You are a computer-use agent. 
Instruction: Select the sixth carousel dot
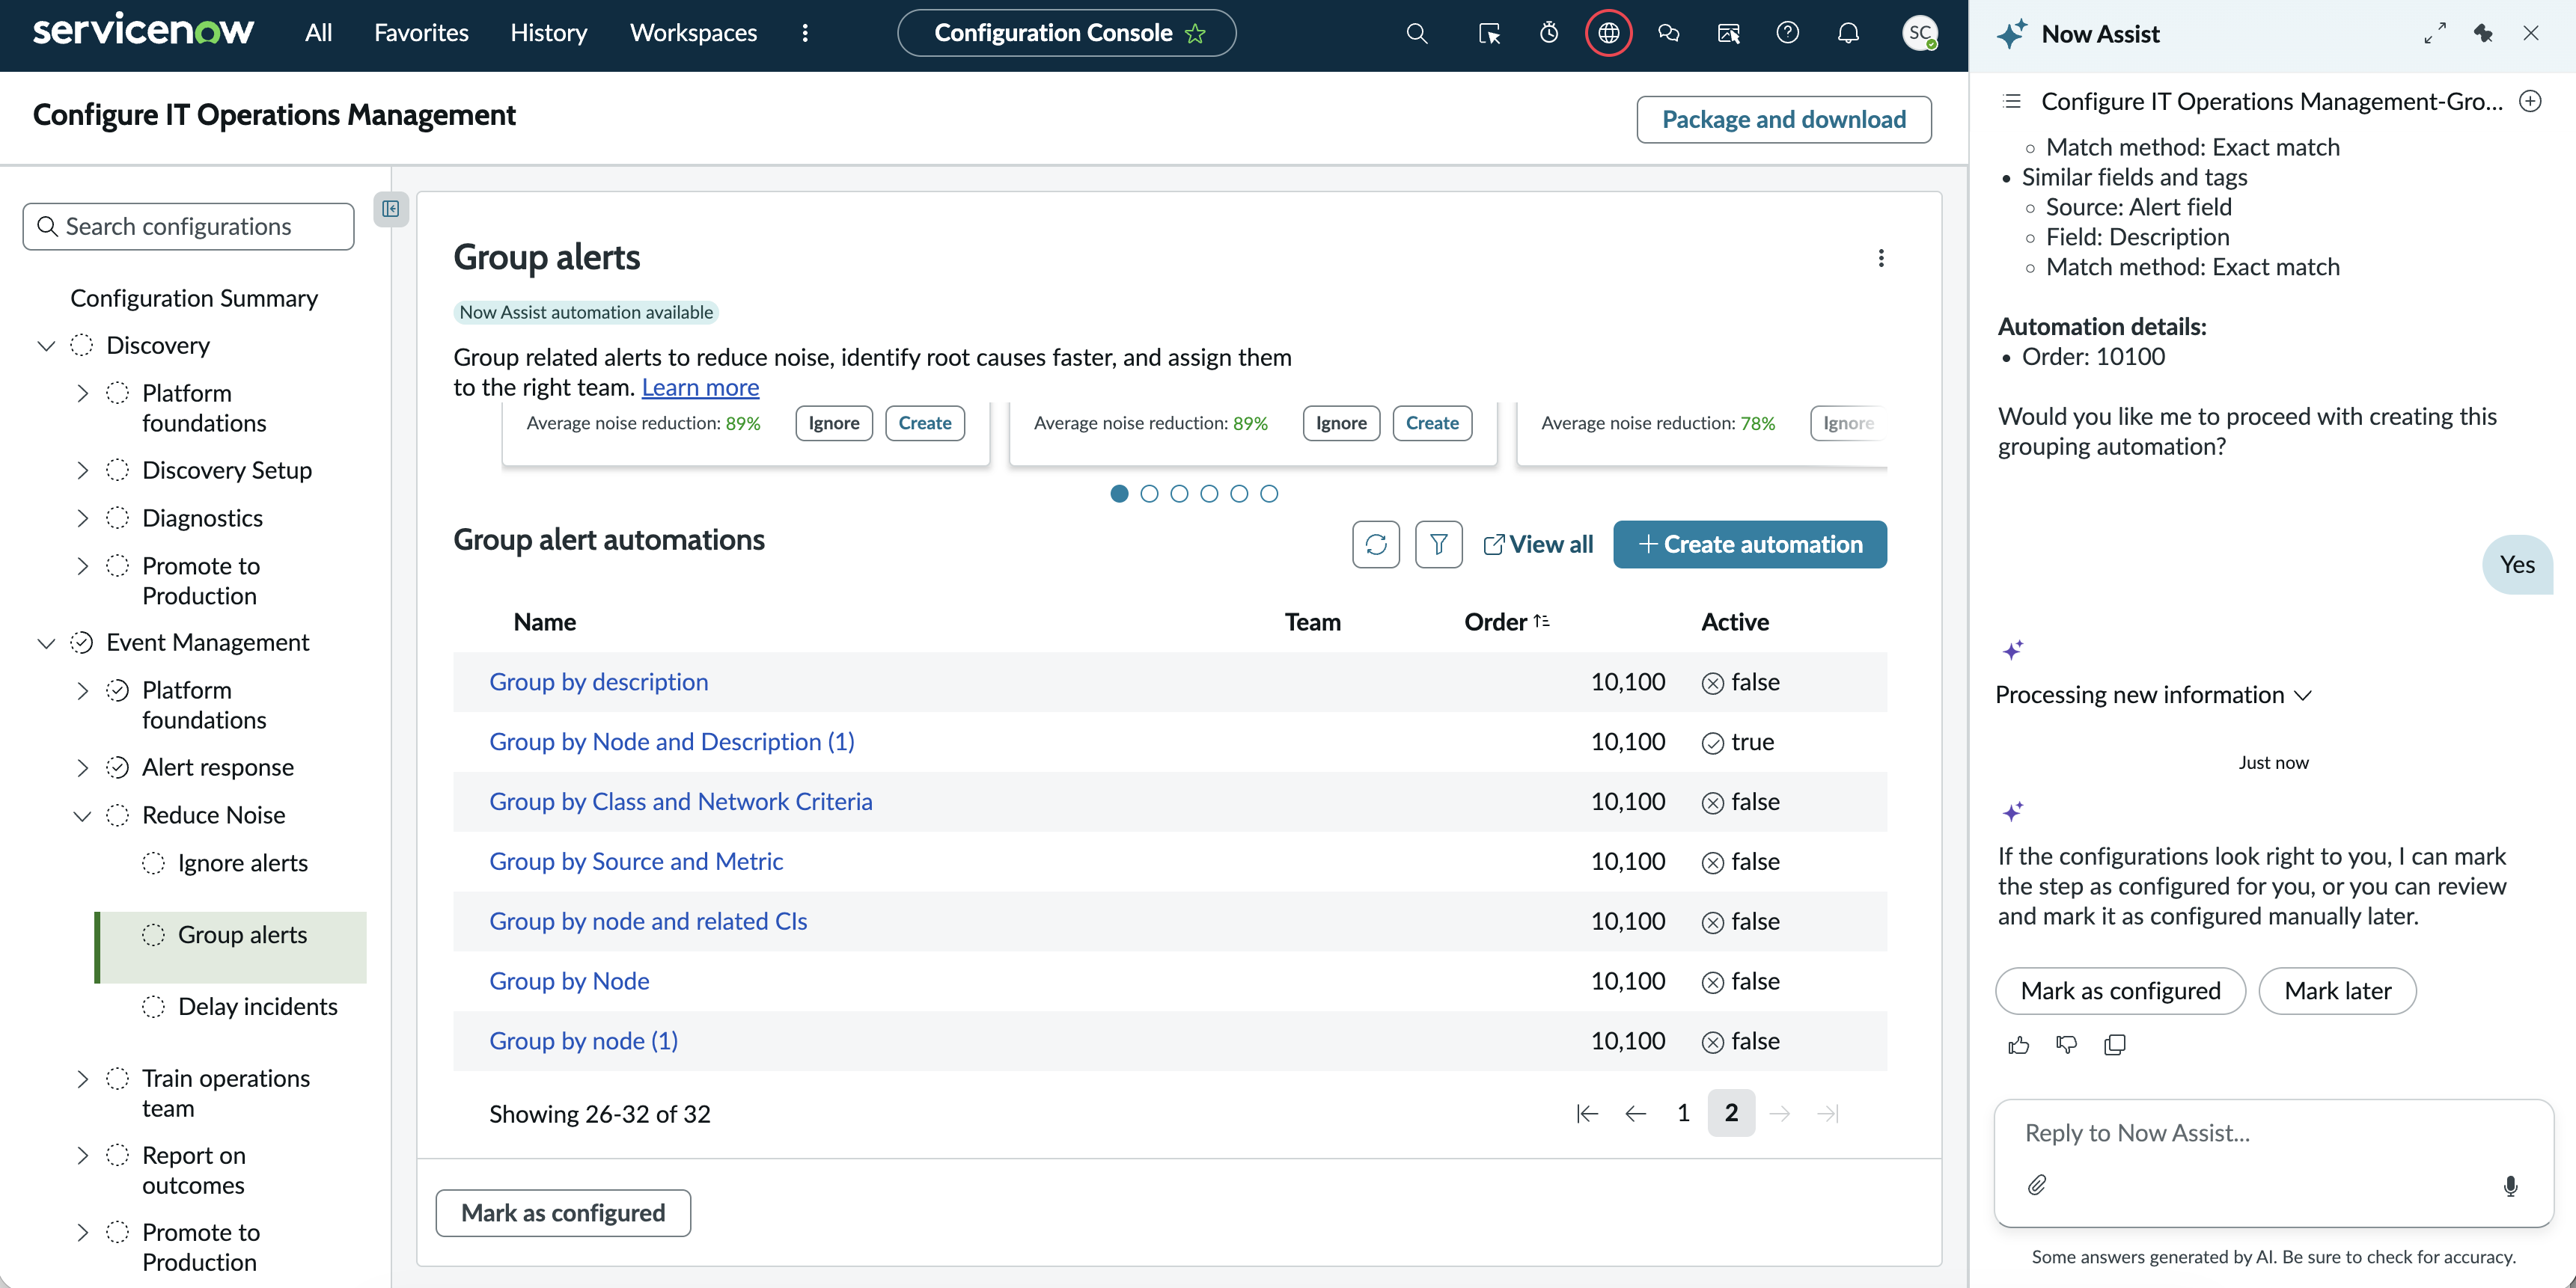[x=1269, y=494]
